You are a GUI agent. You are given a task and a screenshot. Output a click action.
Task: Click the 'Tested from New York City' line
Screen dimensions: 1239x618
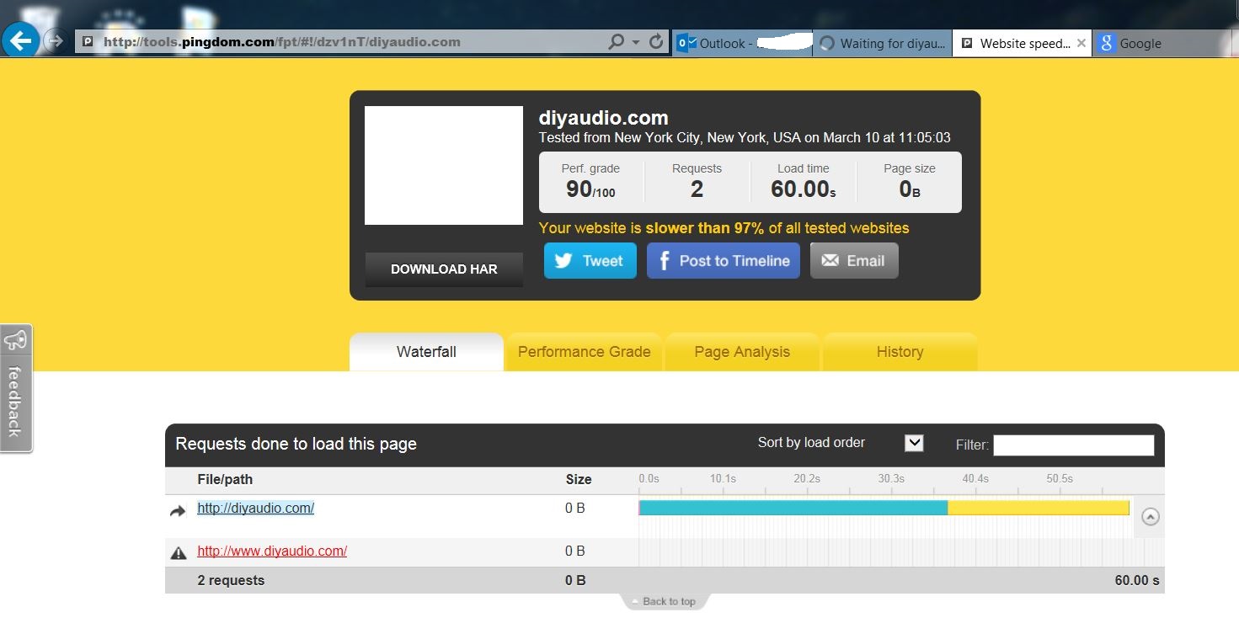pyautogui.click(x=745, y=137)
